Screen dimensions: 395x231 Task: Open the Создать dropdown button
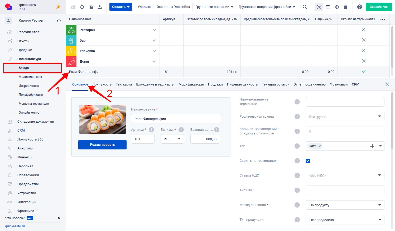121,7
